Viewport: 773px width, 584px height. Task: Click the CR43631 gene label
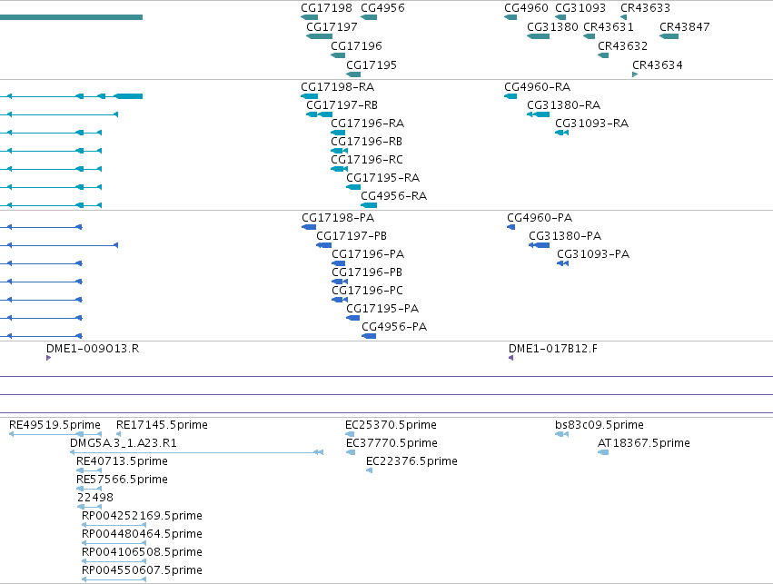tap(609, 27)
